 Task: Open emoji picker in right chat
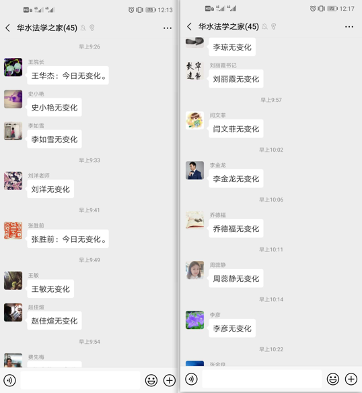pyautogui.click(x=332, y=379)
